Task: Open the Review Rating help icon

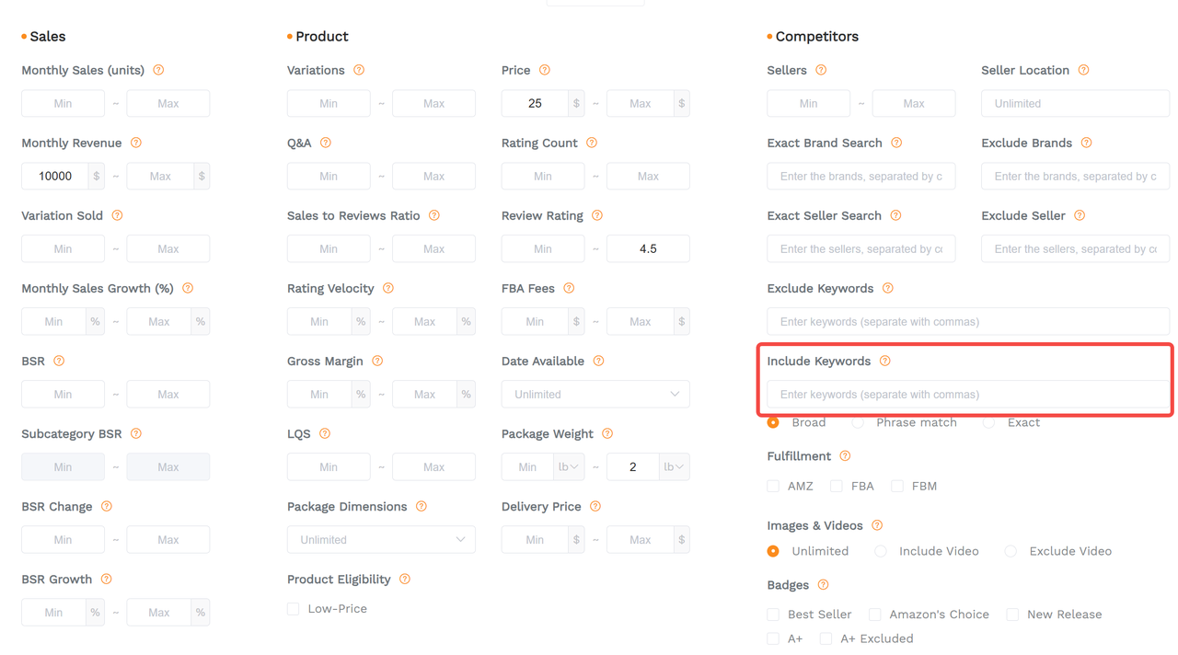Action: 595,215
